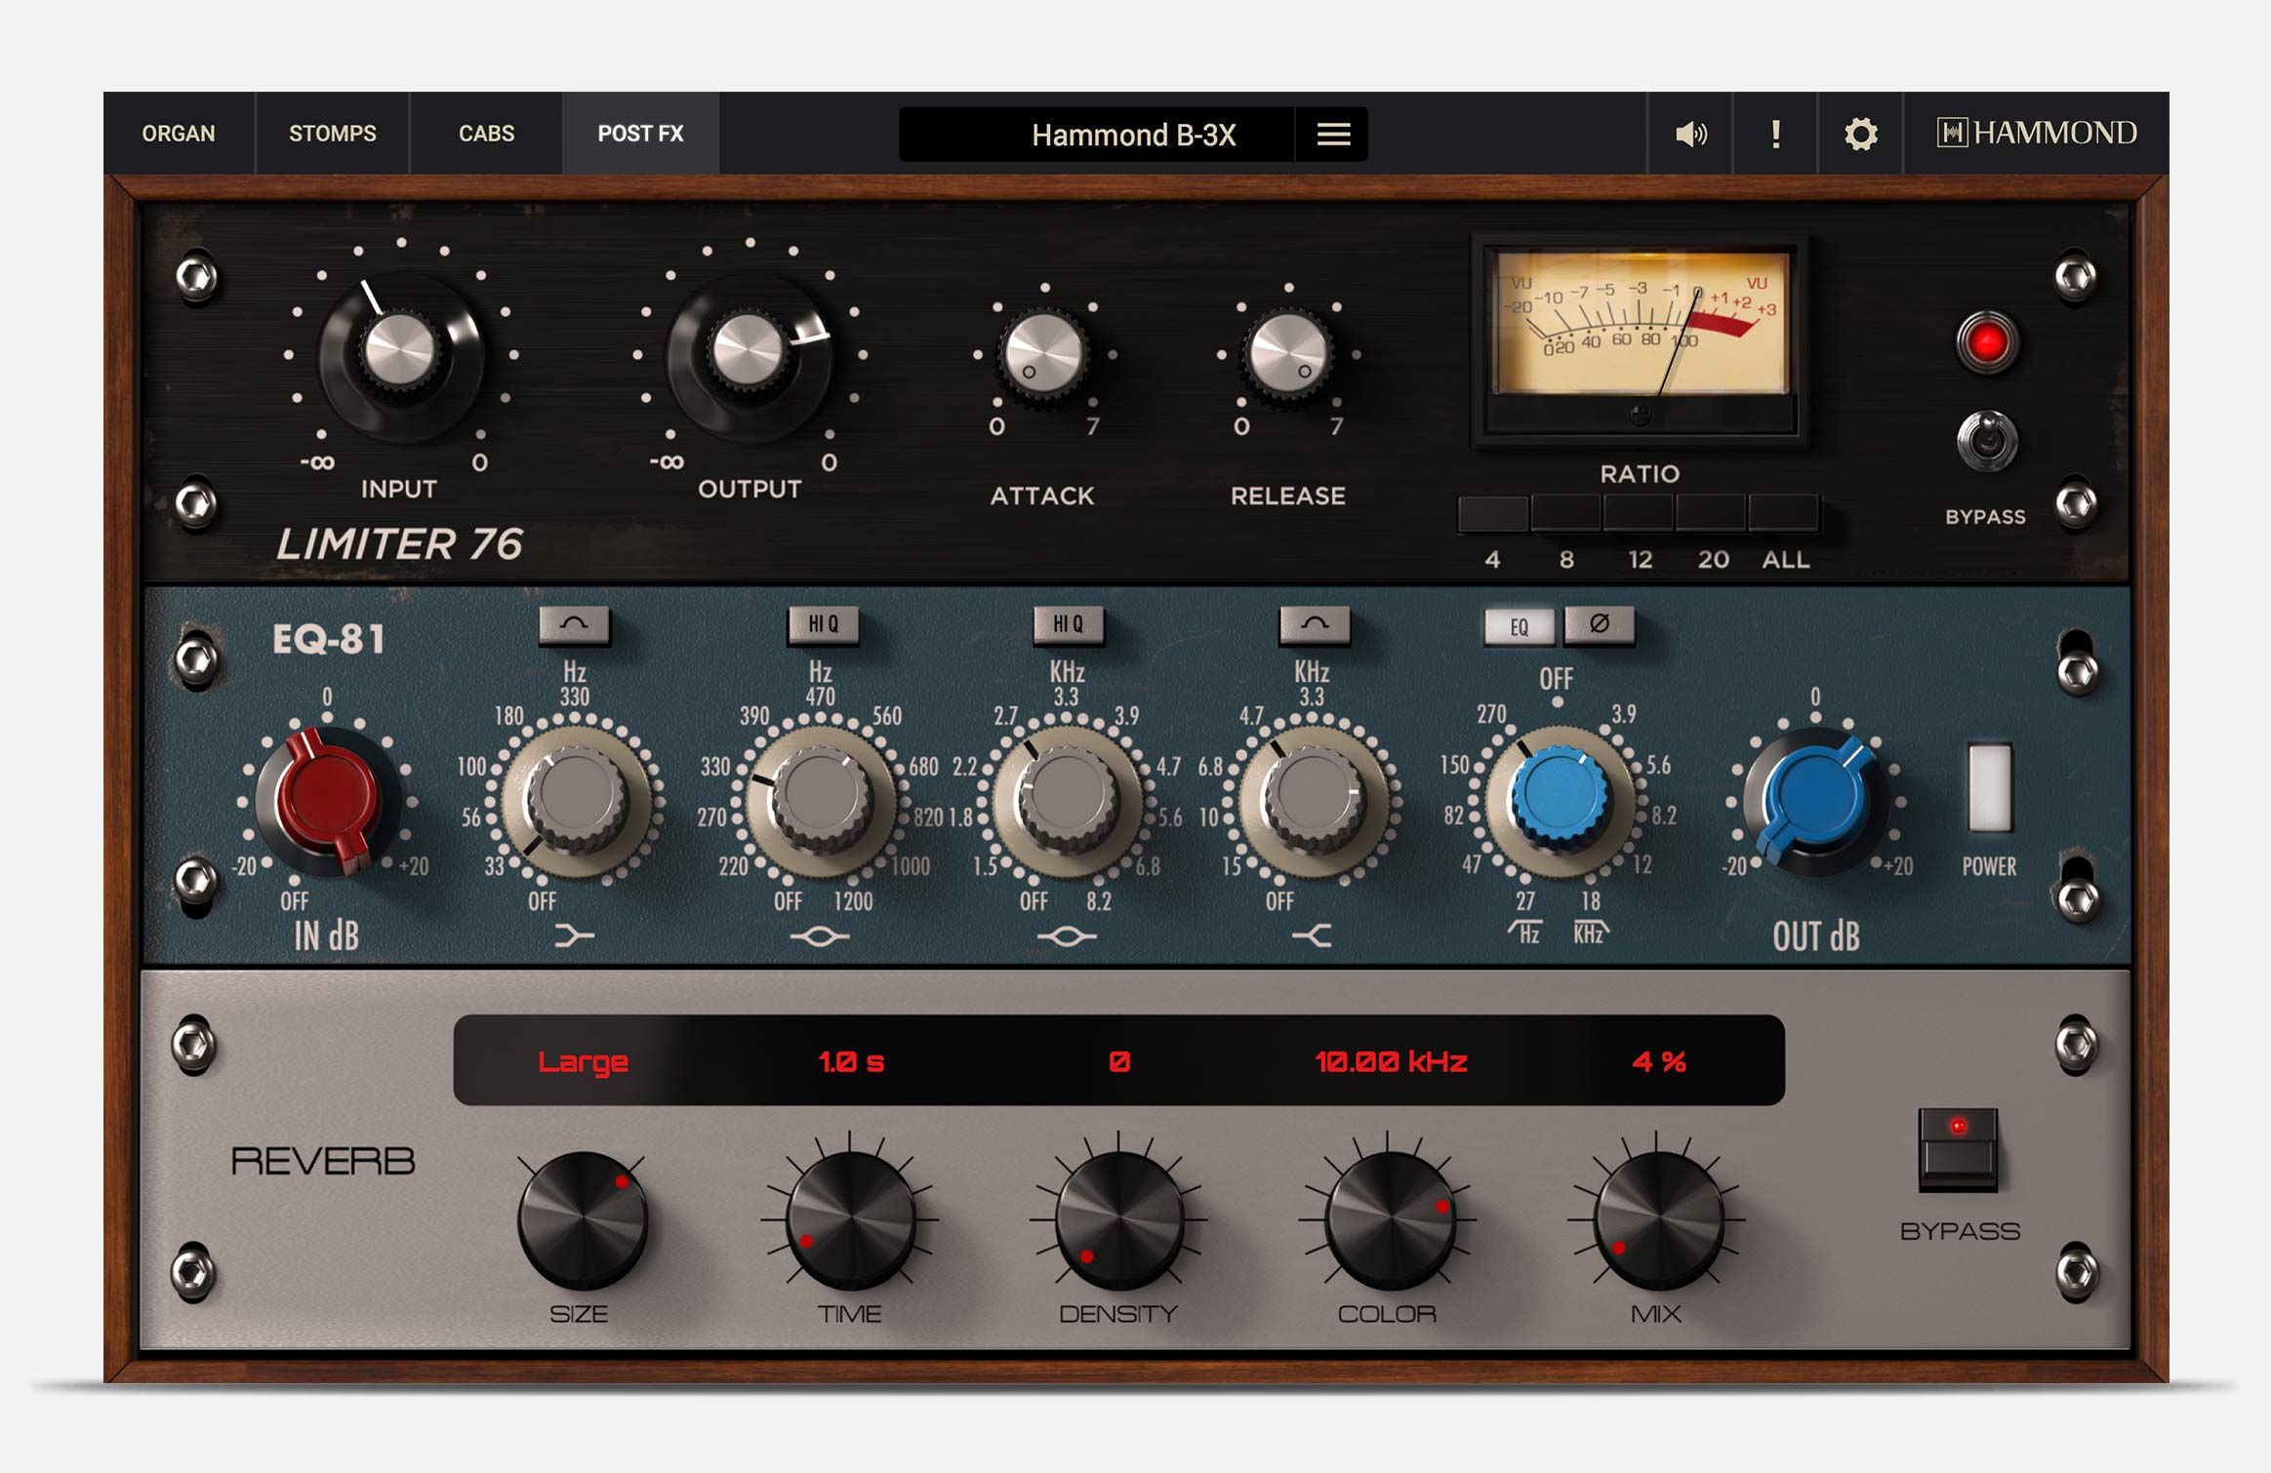2271x1473 pixels.
Task: Open settings with the gear icon
Action: (x=1859, y=134)
